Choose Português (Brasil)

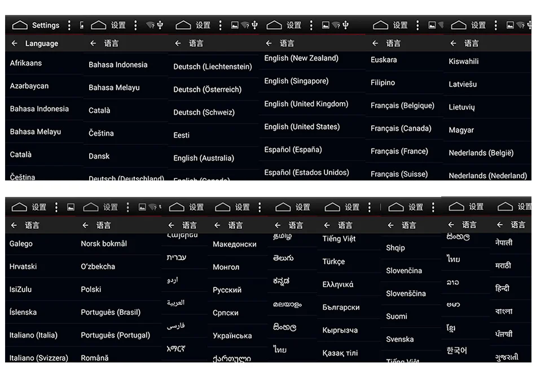coord(111,312)
